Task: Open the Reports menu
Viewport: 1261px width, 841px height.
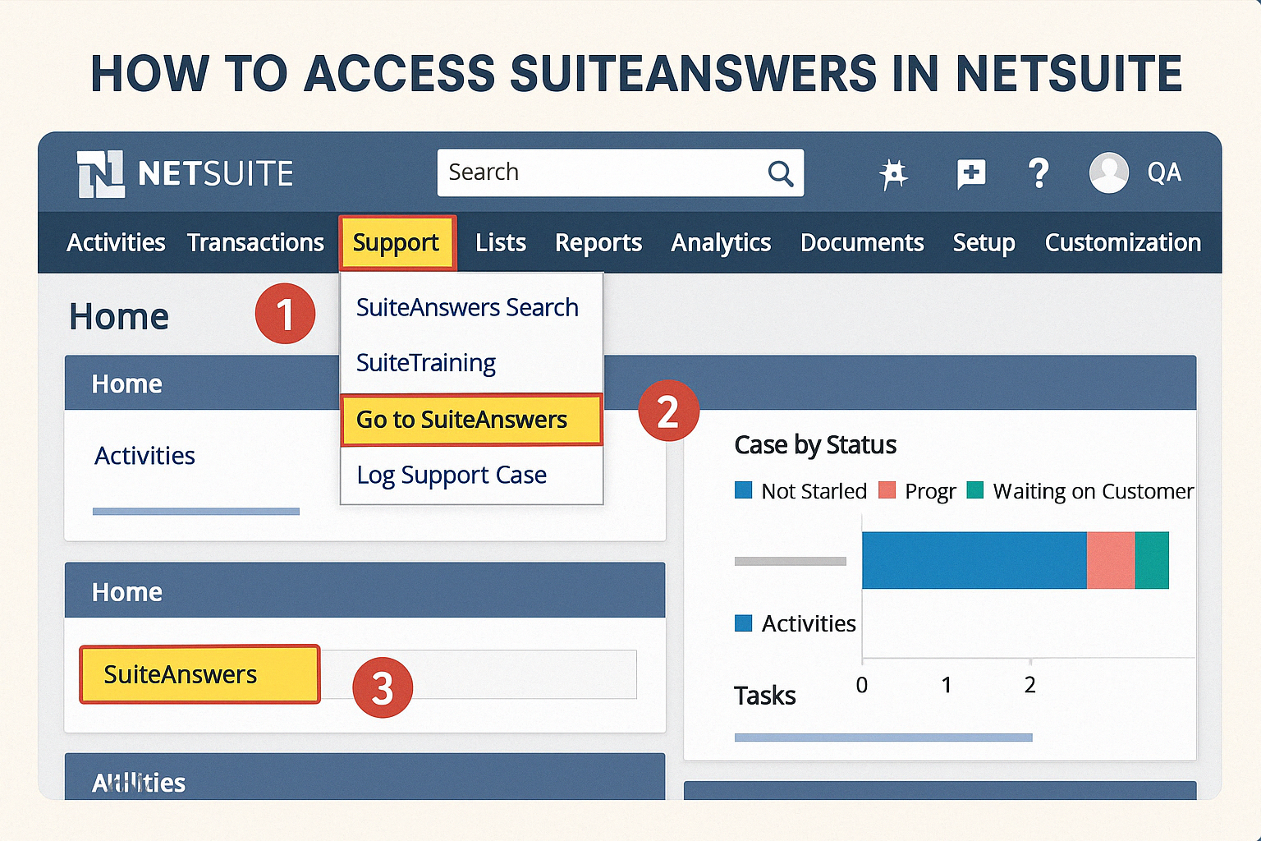Action: 598,243
